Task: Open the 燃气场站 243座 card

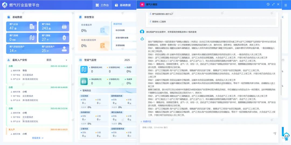Action: click(x=54, y=26)
